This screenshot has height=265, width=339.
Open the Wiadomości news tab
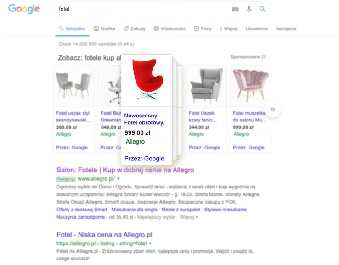[169, 28]
